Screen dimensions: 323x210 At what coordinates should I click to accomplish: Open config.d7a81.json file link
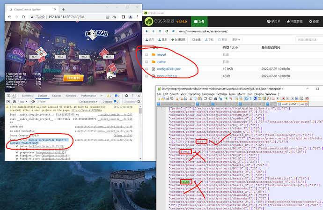point(169,69)
